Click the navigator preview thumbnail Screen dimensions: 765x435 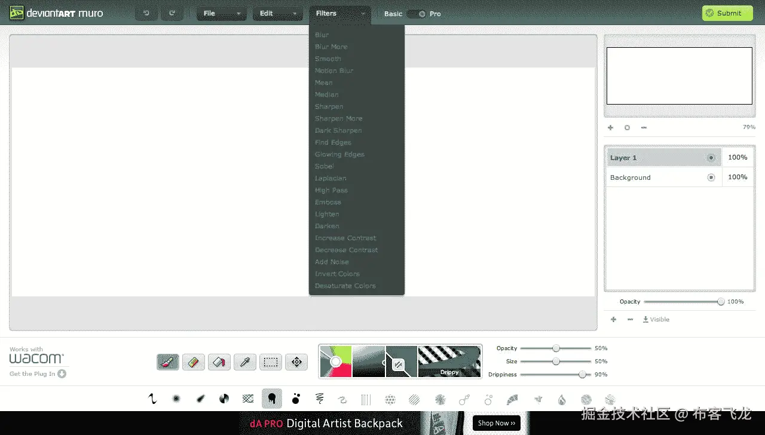(680, 76)
